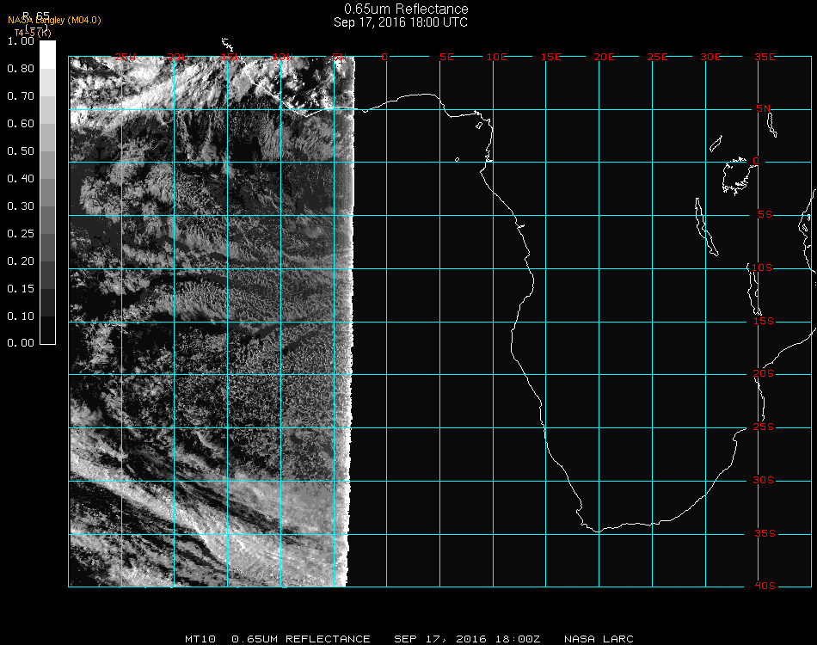Viewport: 817px width, 645px height.
Task: Click the 10S latitude label
Action: click(762, 267)
